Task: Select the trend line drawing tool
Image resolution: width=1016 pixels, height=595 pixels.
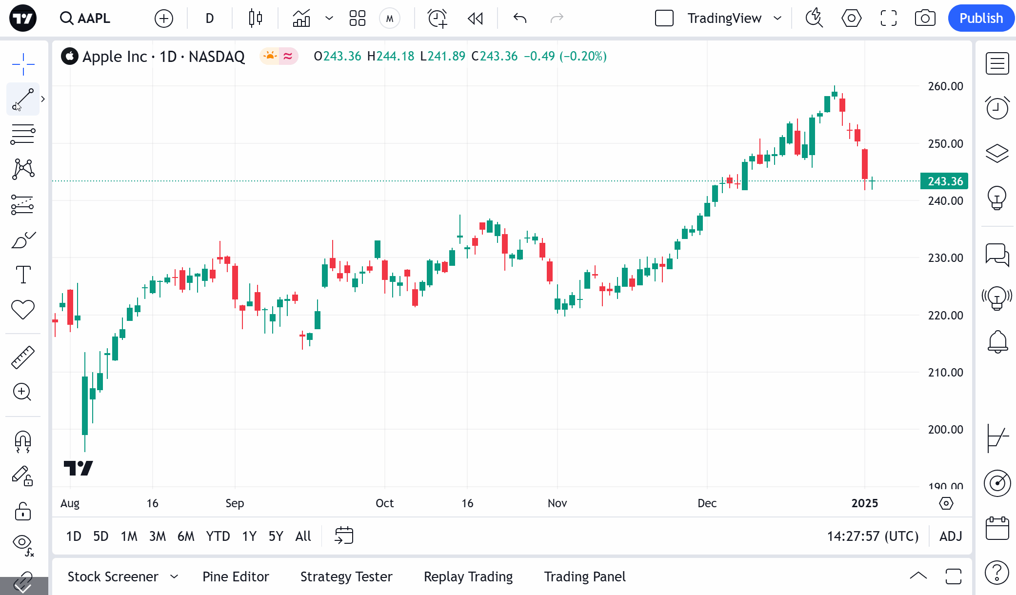Action: [23, 99]
